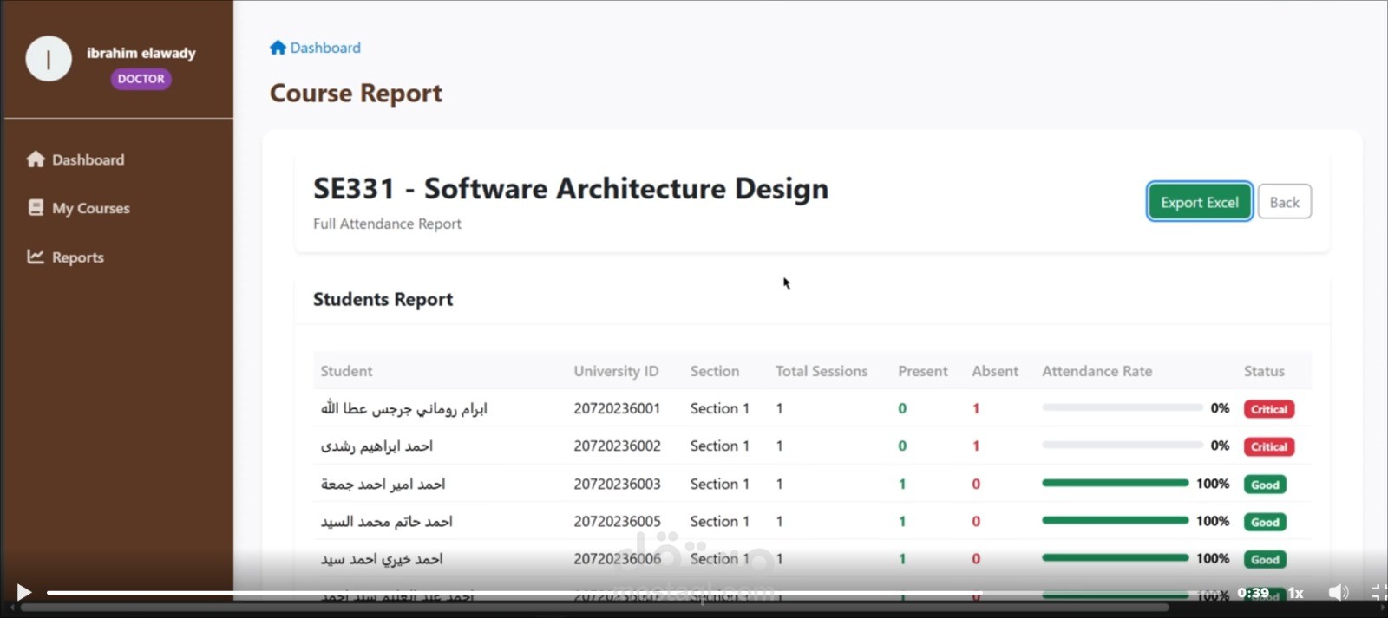Click the Critical badge for student 20720236001

click(x=1269, y=409)
